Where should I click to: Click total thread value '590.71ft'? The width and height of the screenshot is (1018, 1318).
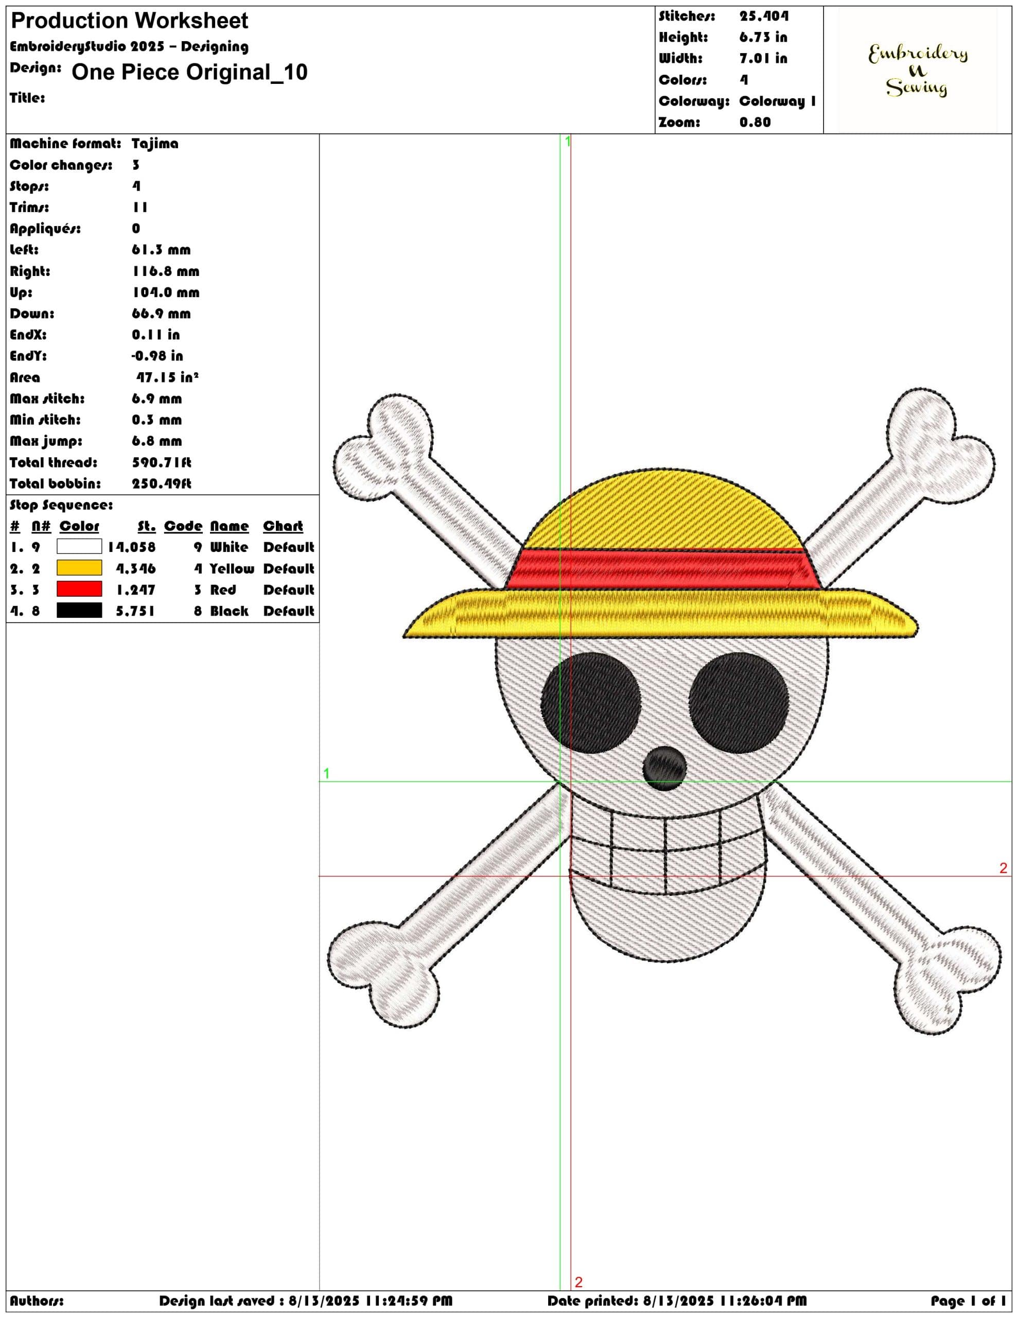(162, 463)
